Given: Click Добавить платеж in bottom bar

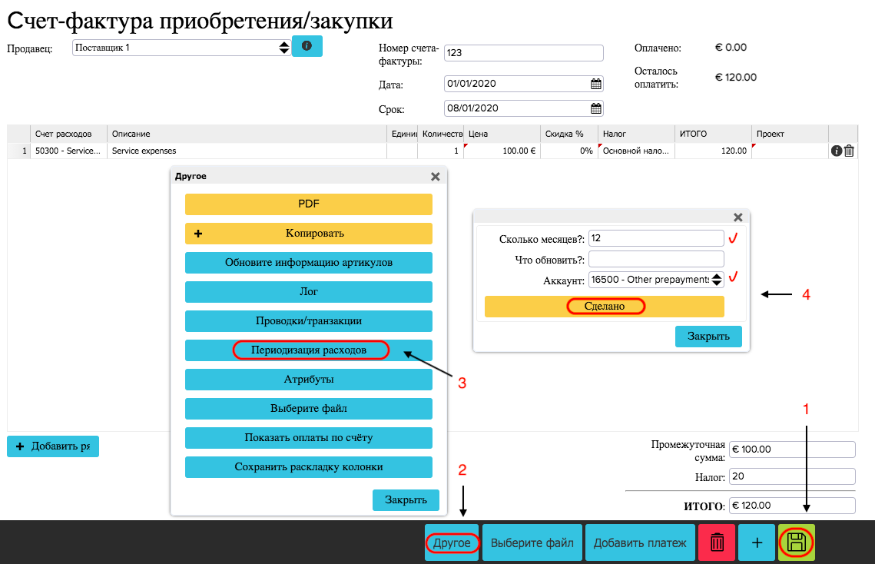Looking at the screenshot, I should pos(640,543).
